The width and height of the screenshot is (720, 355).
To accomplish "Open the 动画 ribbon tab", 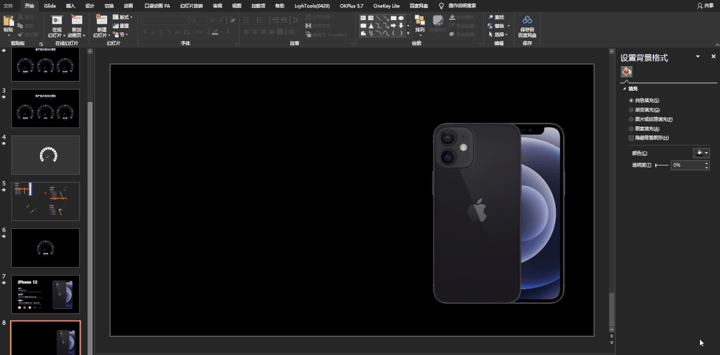I will pos(128,6).
